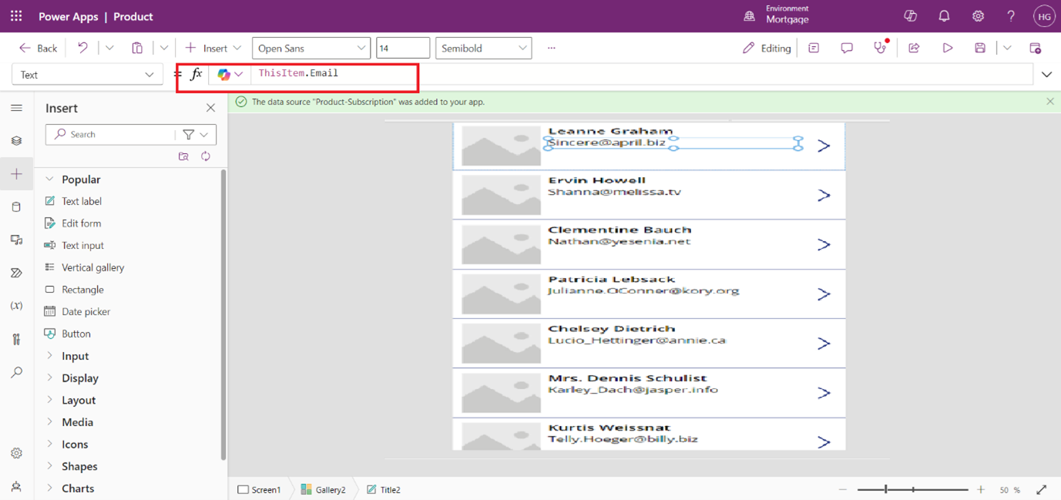1061x500 pixels.
Task: Open the Text property selector dropdown
Action: [x=87, y=75]
